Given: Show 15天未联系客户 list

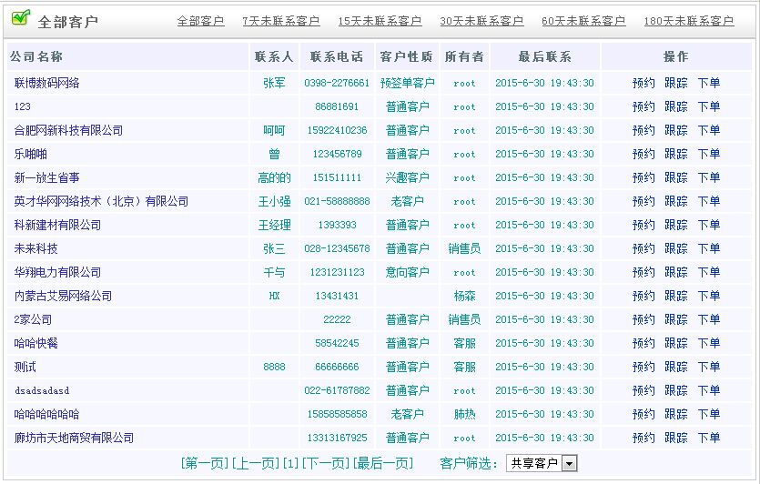Looking at the screenshot, I should (x=380, y=21).
